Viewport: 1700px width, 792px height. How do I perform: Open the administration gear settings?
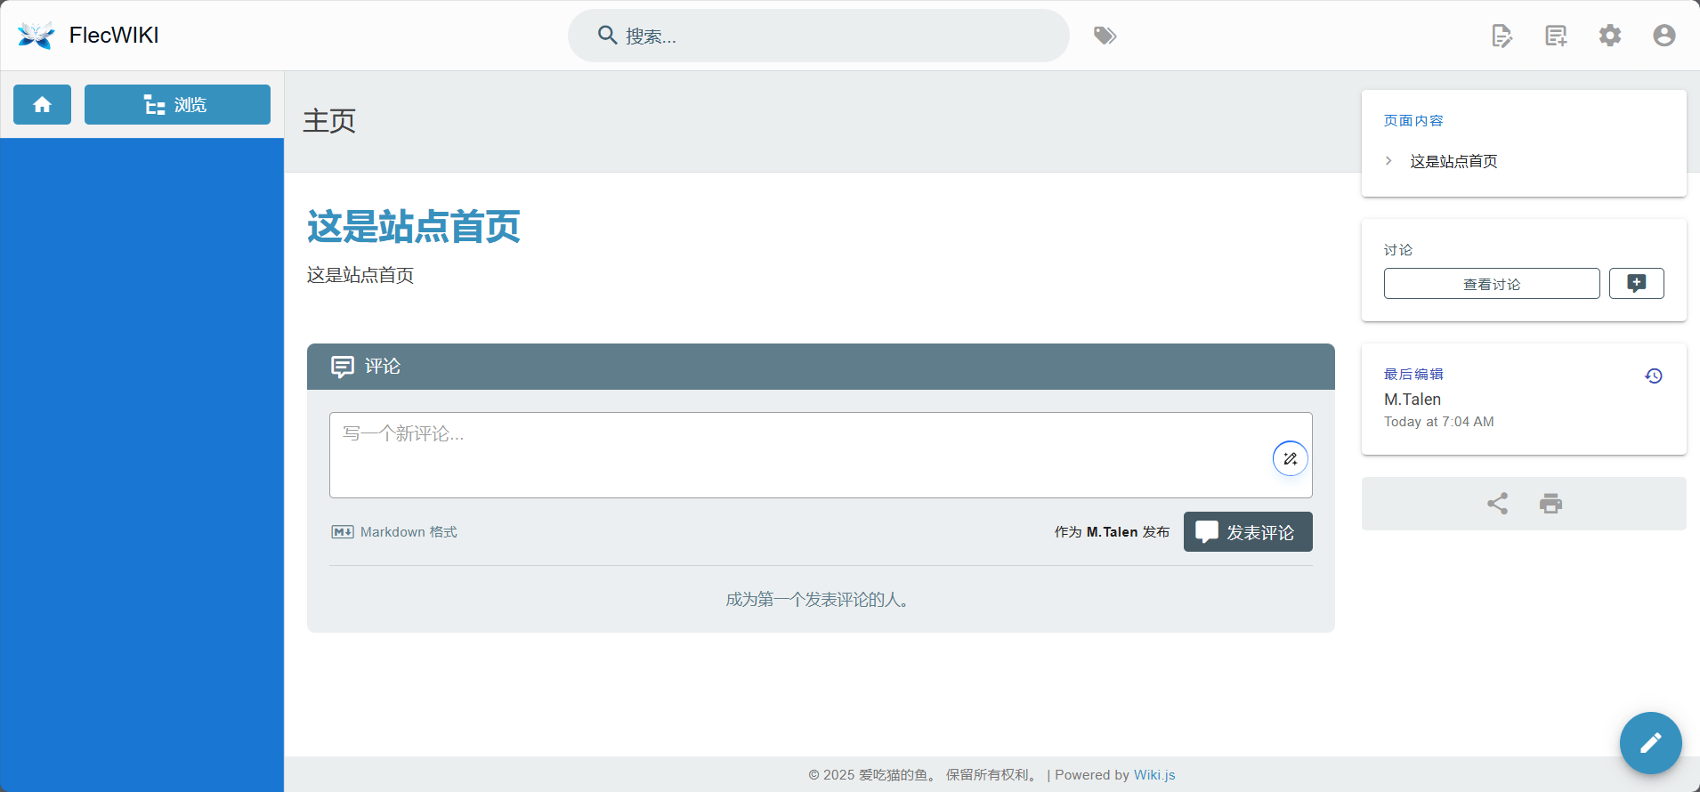click(1610, 36)
